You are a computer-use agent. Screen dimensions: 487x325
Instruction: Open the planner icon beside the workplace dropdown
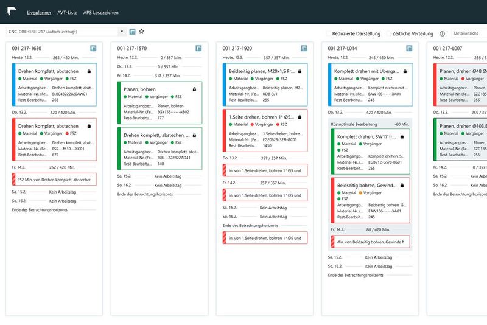pyautogui.click(x=132, y=32)
